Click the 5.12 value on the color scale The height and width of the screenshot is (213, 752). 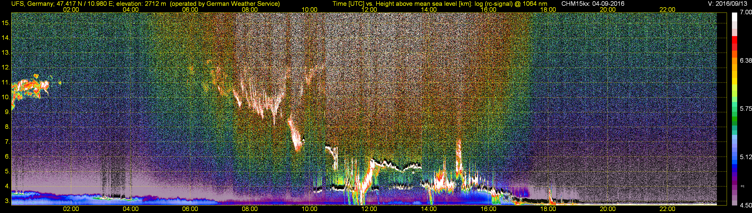click(745, 157)
